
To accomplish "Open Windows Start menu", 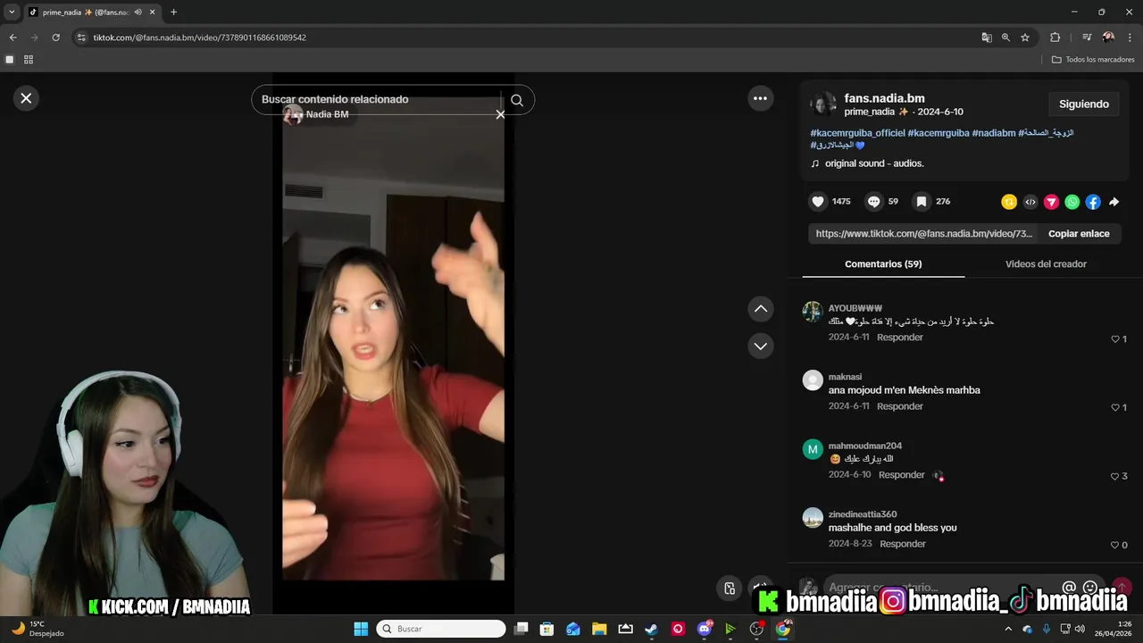I will click(361, 629).
